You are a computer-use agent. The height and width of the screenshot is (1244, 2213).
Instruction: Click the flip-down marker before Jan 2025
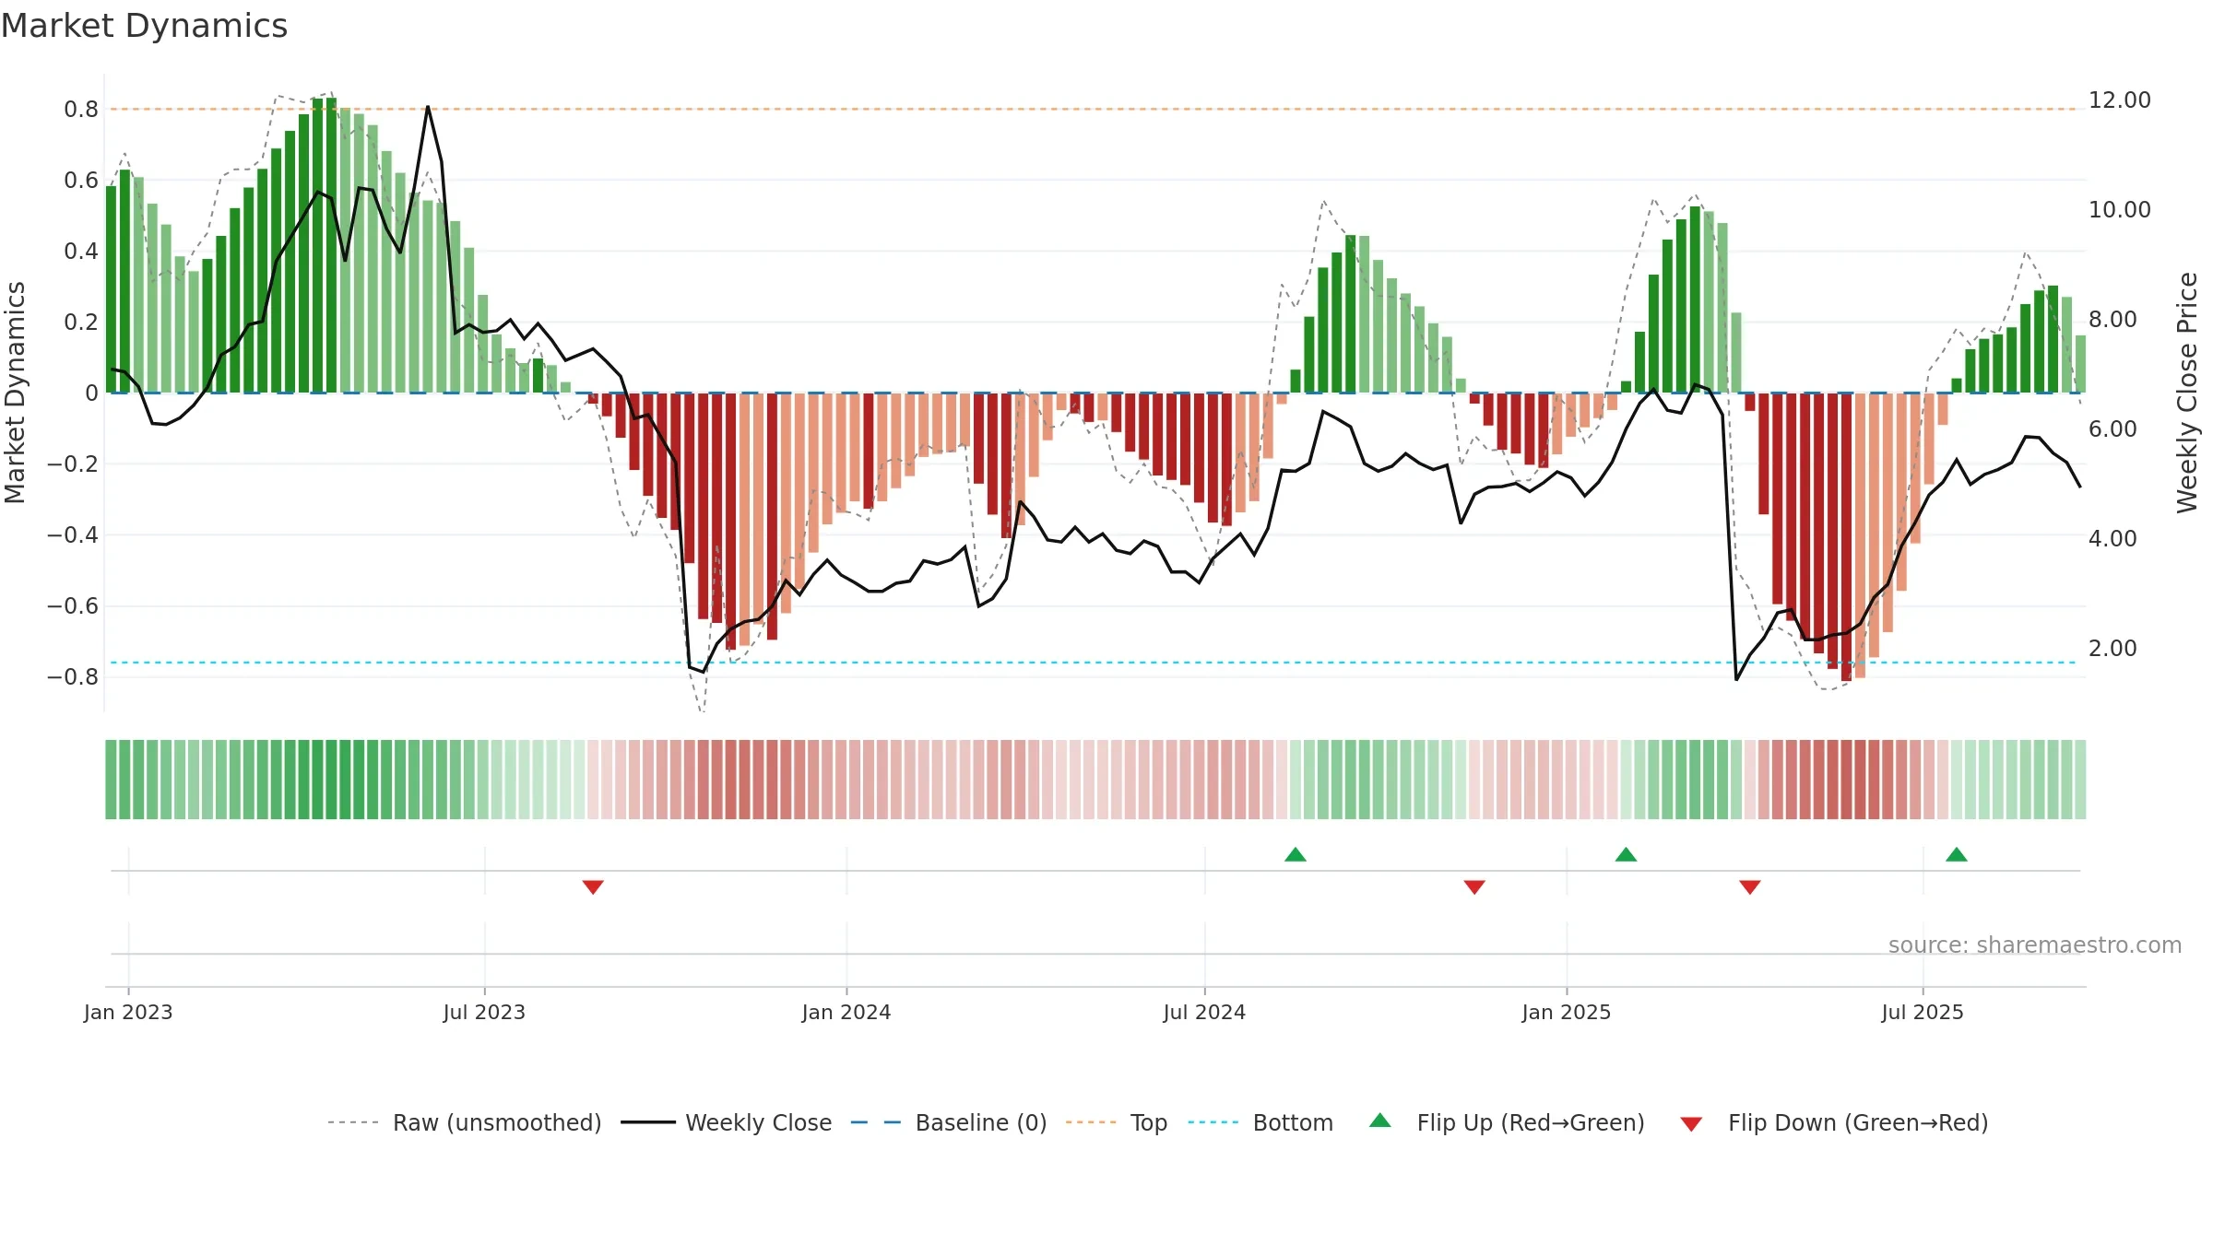tap(1474, 886)
